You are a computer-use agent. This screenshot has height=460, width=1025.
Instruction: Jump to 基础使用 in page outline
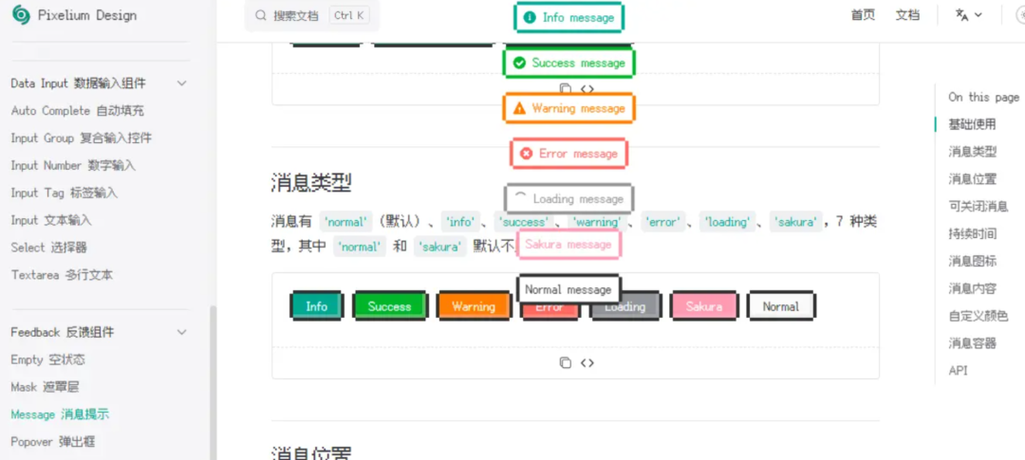point(972,124)
